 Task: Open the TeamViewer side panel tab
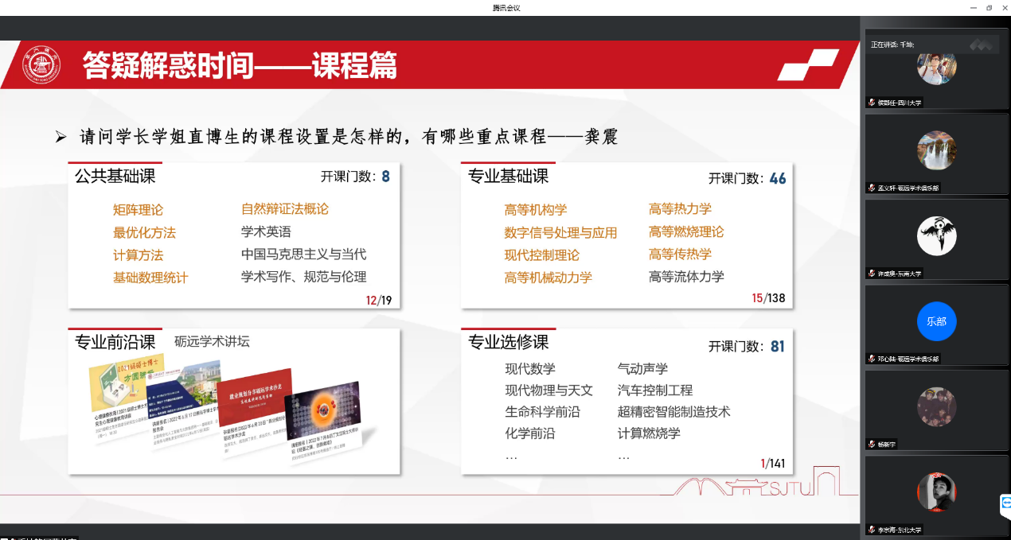click(x=1005, y=504)
